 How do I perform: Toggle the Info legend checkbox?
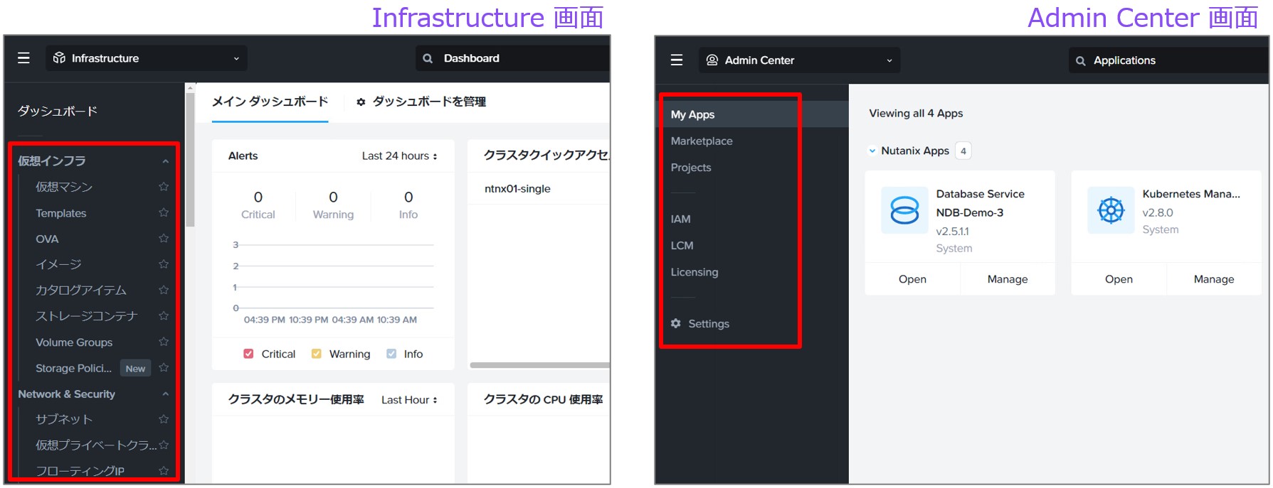tap(391, 354)
